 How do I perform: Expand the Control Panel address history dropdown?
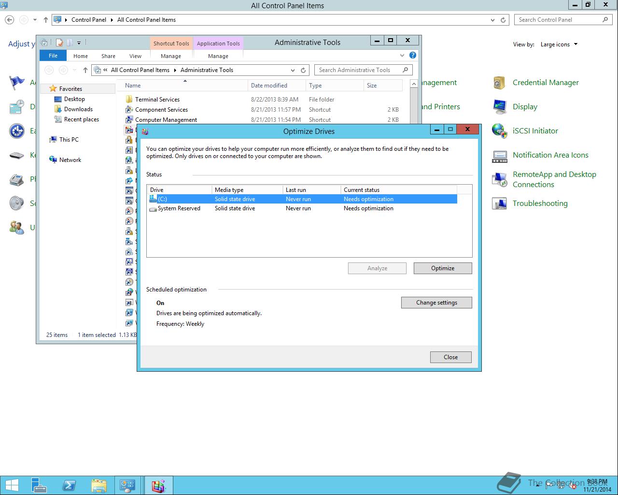pos(492,20)
